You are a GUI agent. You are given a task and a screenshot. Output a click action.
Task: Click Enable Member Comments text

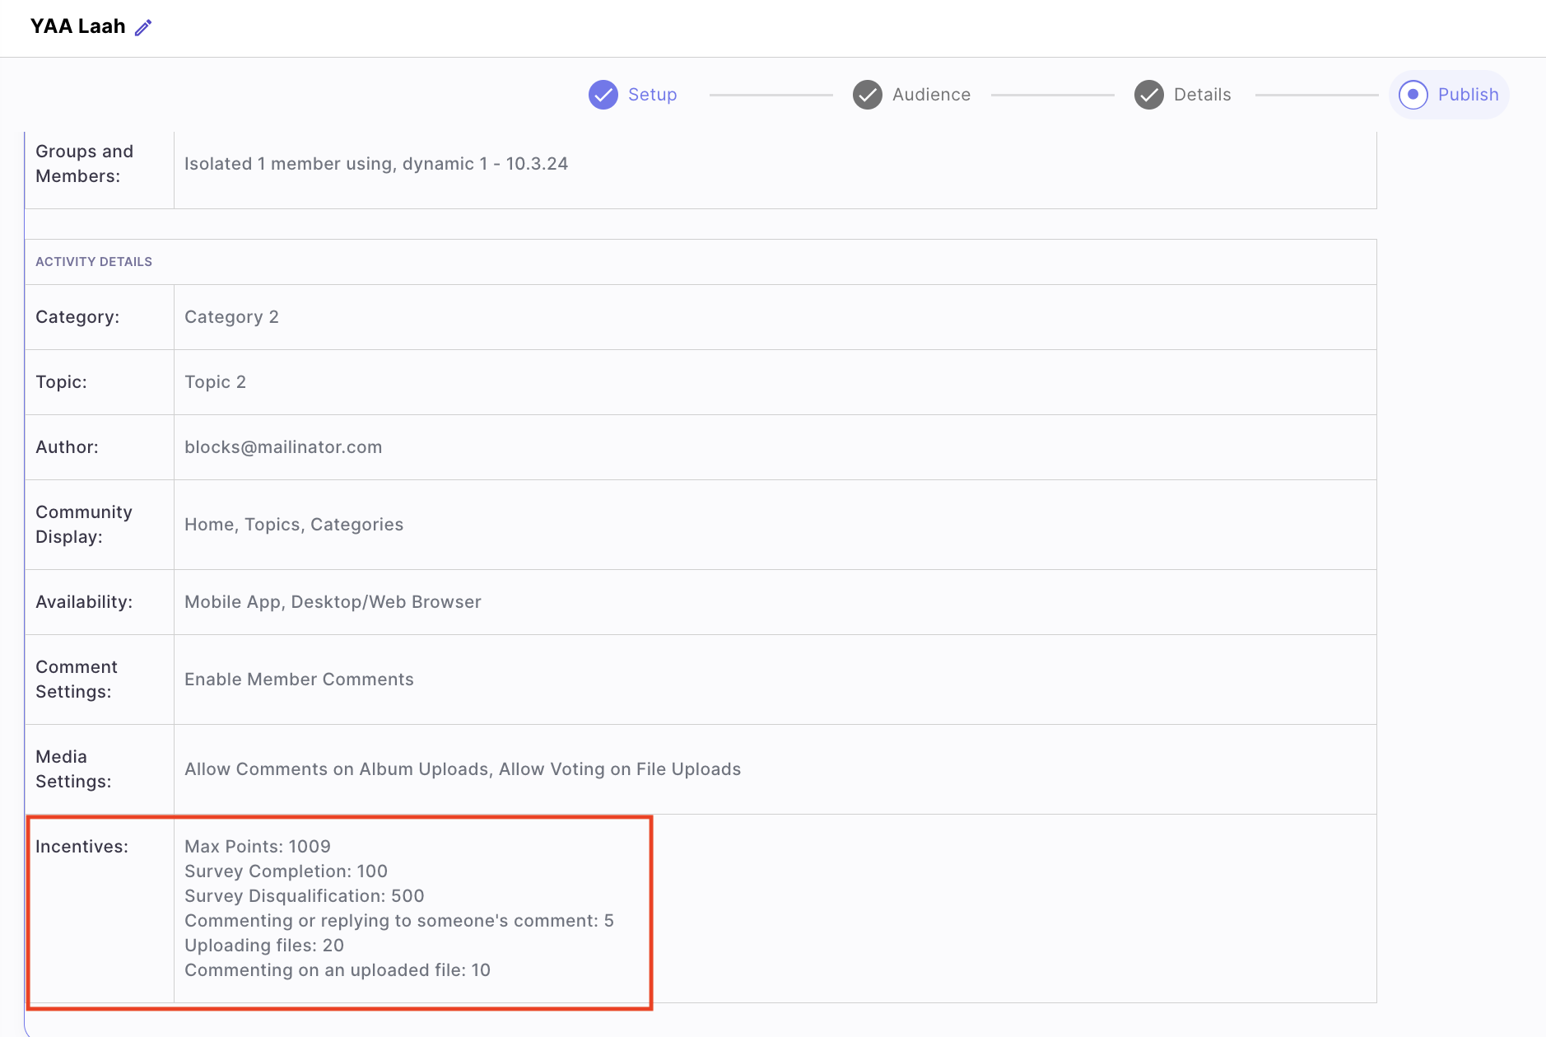coord(299,680)
